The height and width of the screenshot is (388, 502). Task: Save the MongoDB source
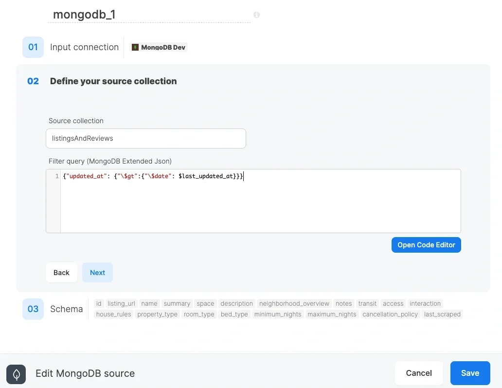(x=470, y=373)
